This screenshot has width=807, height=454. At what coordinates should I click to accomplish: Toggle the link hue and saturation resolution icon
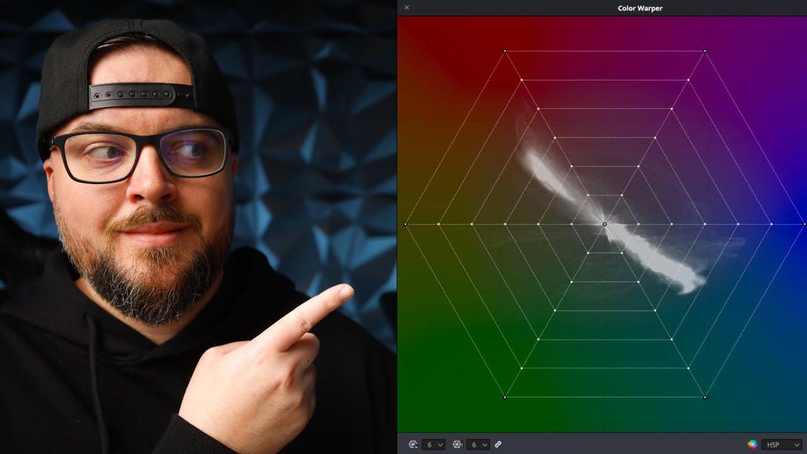click(498, 445)
